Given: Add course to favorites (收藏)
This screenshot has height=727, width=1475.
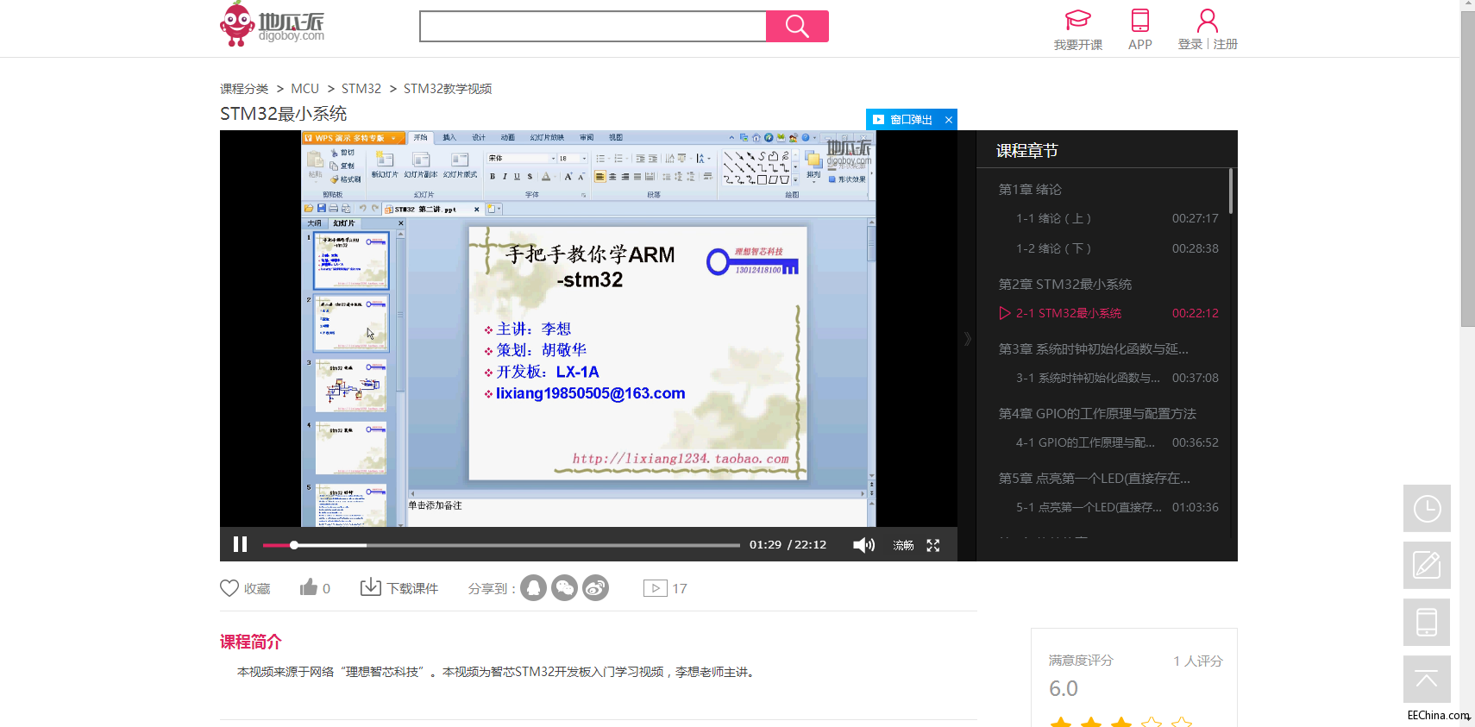Looking at the screenshot, I should (245, 588).
